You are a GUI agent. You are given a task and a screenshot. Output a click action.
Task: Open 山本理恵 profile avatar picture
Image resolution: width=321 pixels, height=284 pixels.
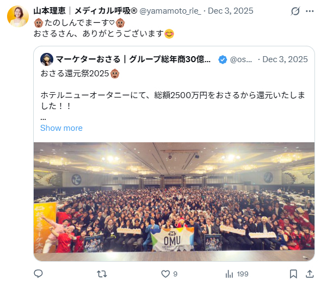tap(18, 16)
